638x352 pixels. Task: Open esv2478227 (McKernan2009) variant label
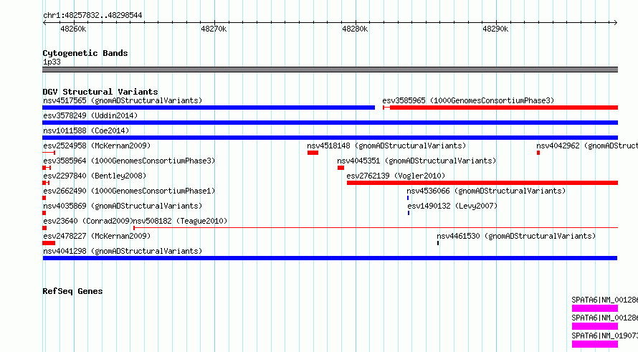coord(97,236)
